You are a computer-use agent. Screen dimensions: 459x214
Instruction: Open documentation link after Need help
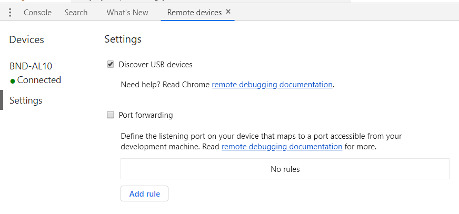pos(272,85)
